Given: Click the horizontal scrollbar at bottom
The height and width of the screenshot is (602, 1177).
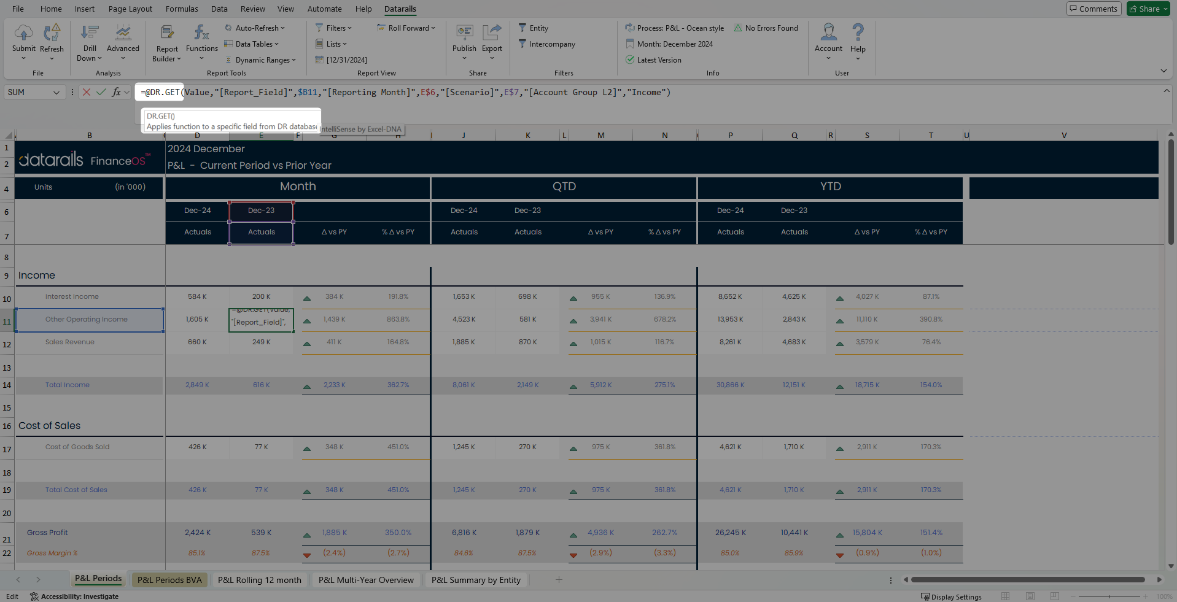Looking at the screenshot, I should click(1028, 579).
